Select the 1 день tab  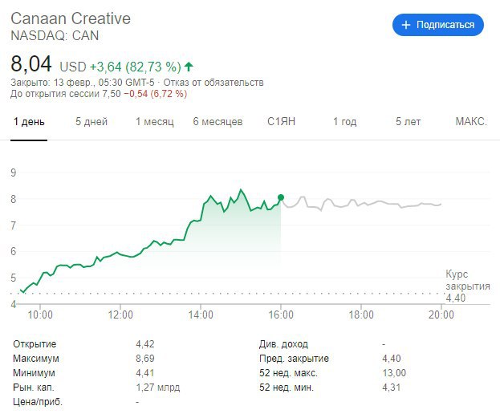29,122
